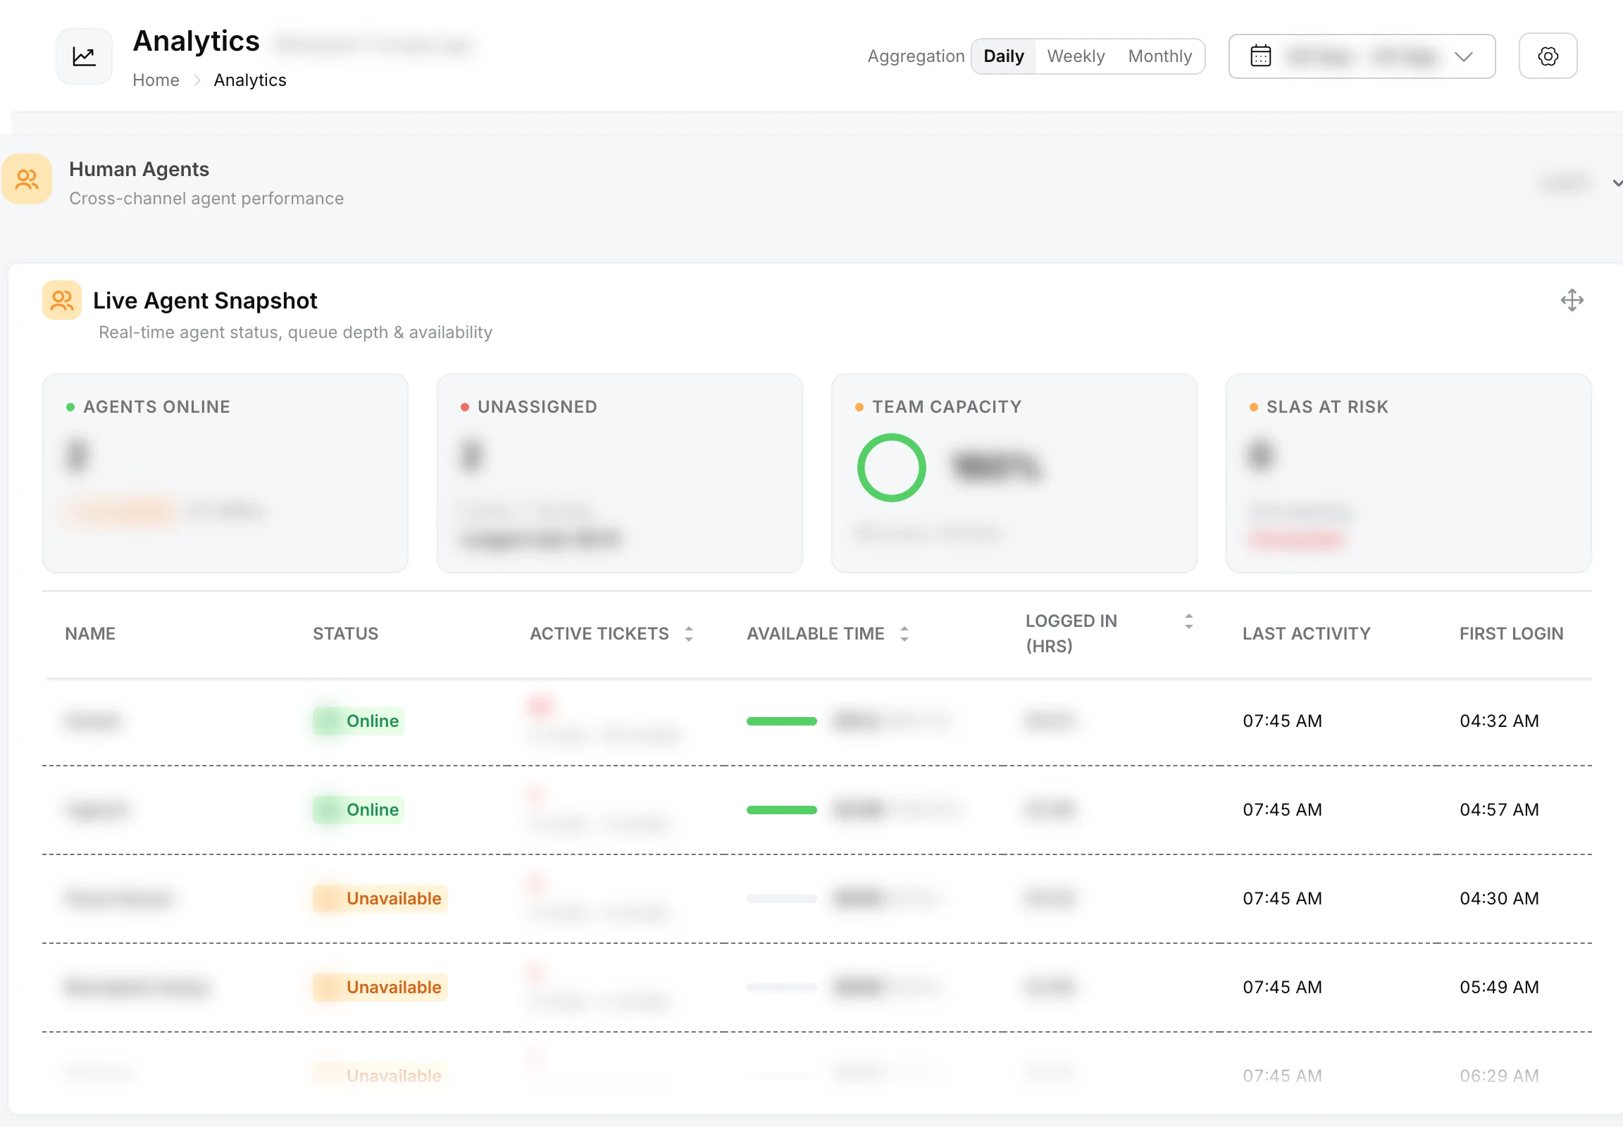Switch aggregation to Weekly
1623x1127 pixels.
[x=1075, y=56]
